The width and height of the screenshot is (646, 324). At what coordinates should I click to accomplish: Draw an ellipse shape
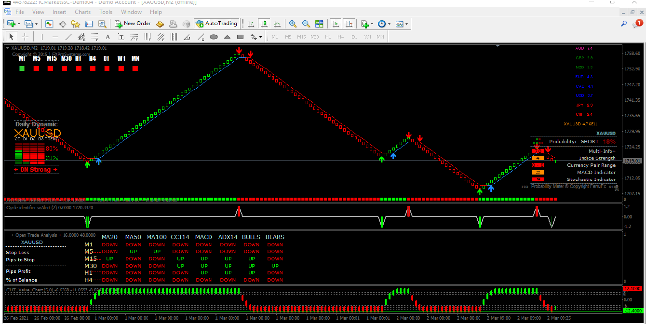(x=214, y=37)
